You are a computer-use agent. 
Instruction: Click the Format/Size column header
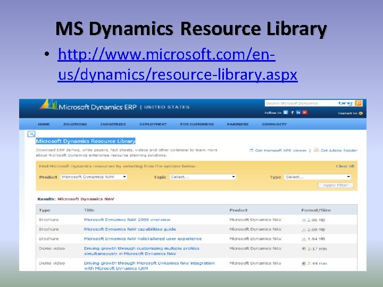[x=316, y=210]
